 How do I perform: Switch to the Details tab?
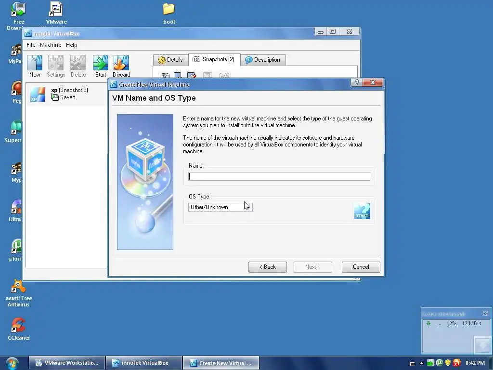(x=170, y=60)
